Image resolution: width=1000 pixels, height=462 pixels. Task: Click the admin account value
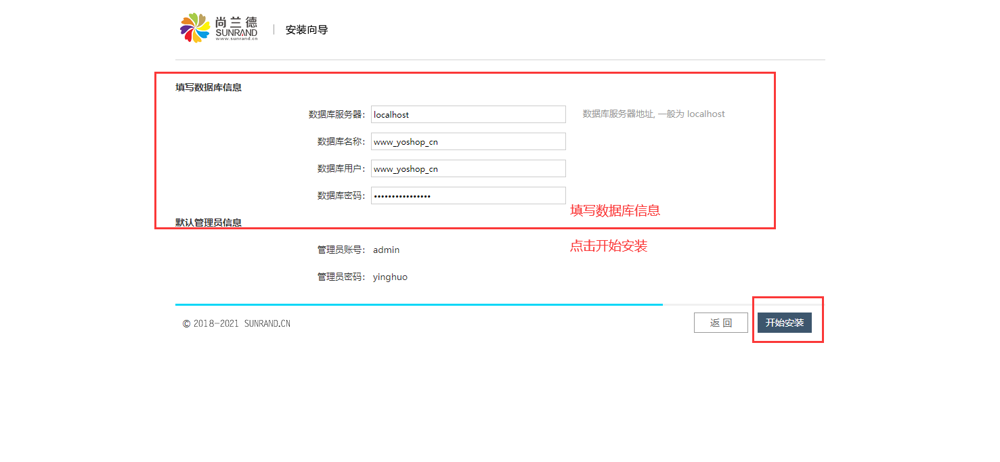tap(387, 250)
